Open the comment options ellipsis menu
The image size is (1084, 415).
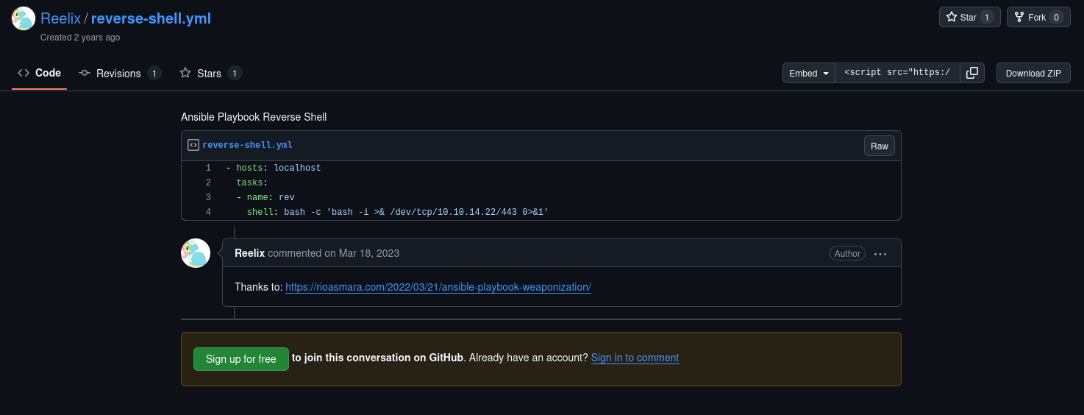tap(880, 254)
